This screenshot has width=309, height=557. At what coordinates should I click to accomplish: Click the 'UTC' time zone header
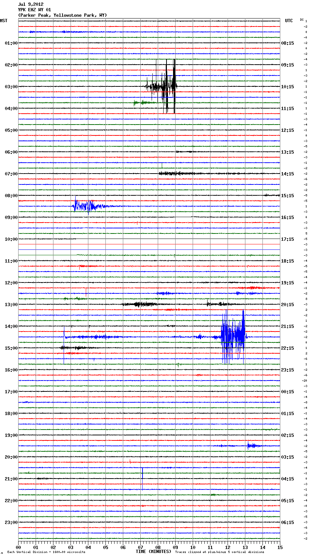(x=289, y=21)
